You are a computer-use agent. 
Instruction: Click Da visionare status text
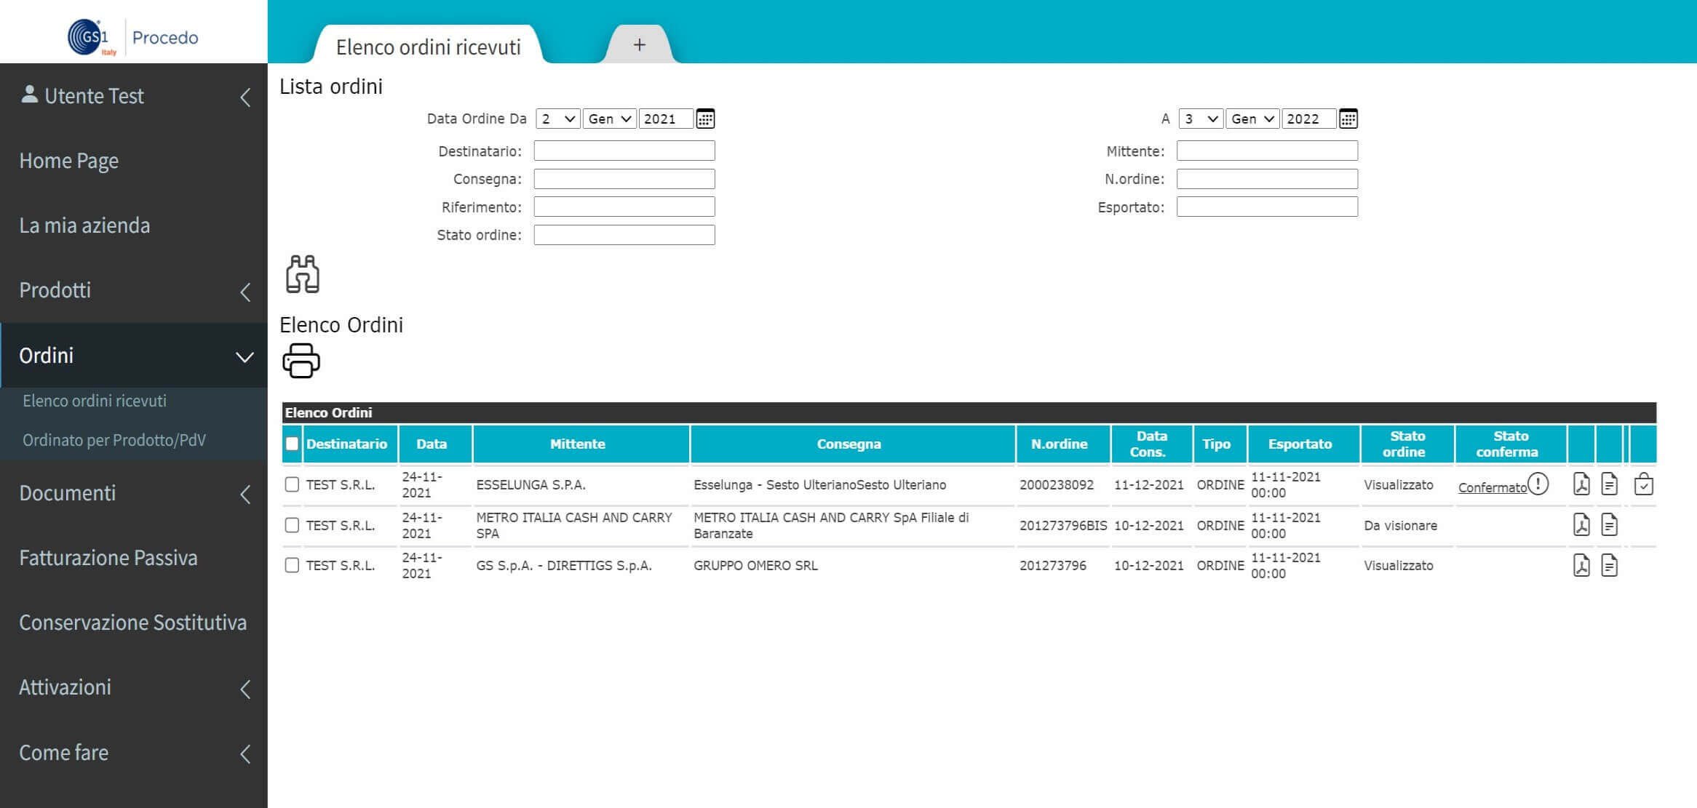click(x=1400, y=525)
